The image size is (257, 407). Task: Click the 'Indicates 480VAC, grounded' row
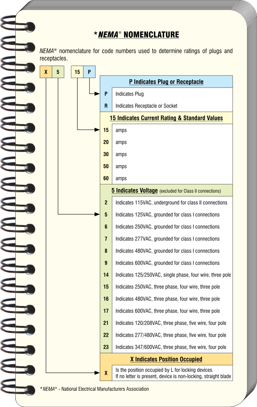pyautogui.click(x=166, y=251)
